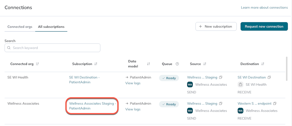Image resolution: width=292 pixels, height=126 pixels.
Task: Select SE WI Health connected org cell
Action: coord(18,77)
